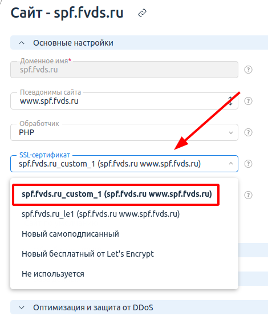Open the Обработчик PHP dropdown
This screenshot has height=320, width=268.
coord(124,132)
